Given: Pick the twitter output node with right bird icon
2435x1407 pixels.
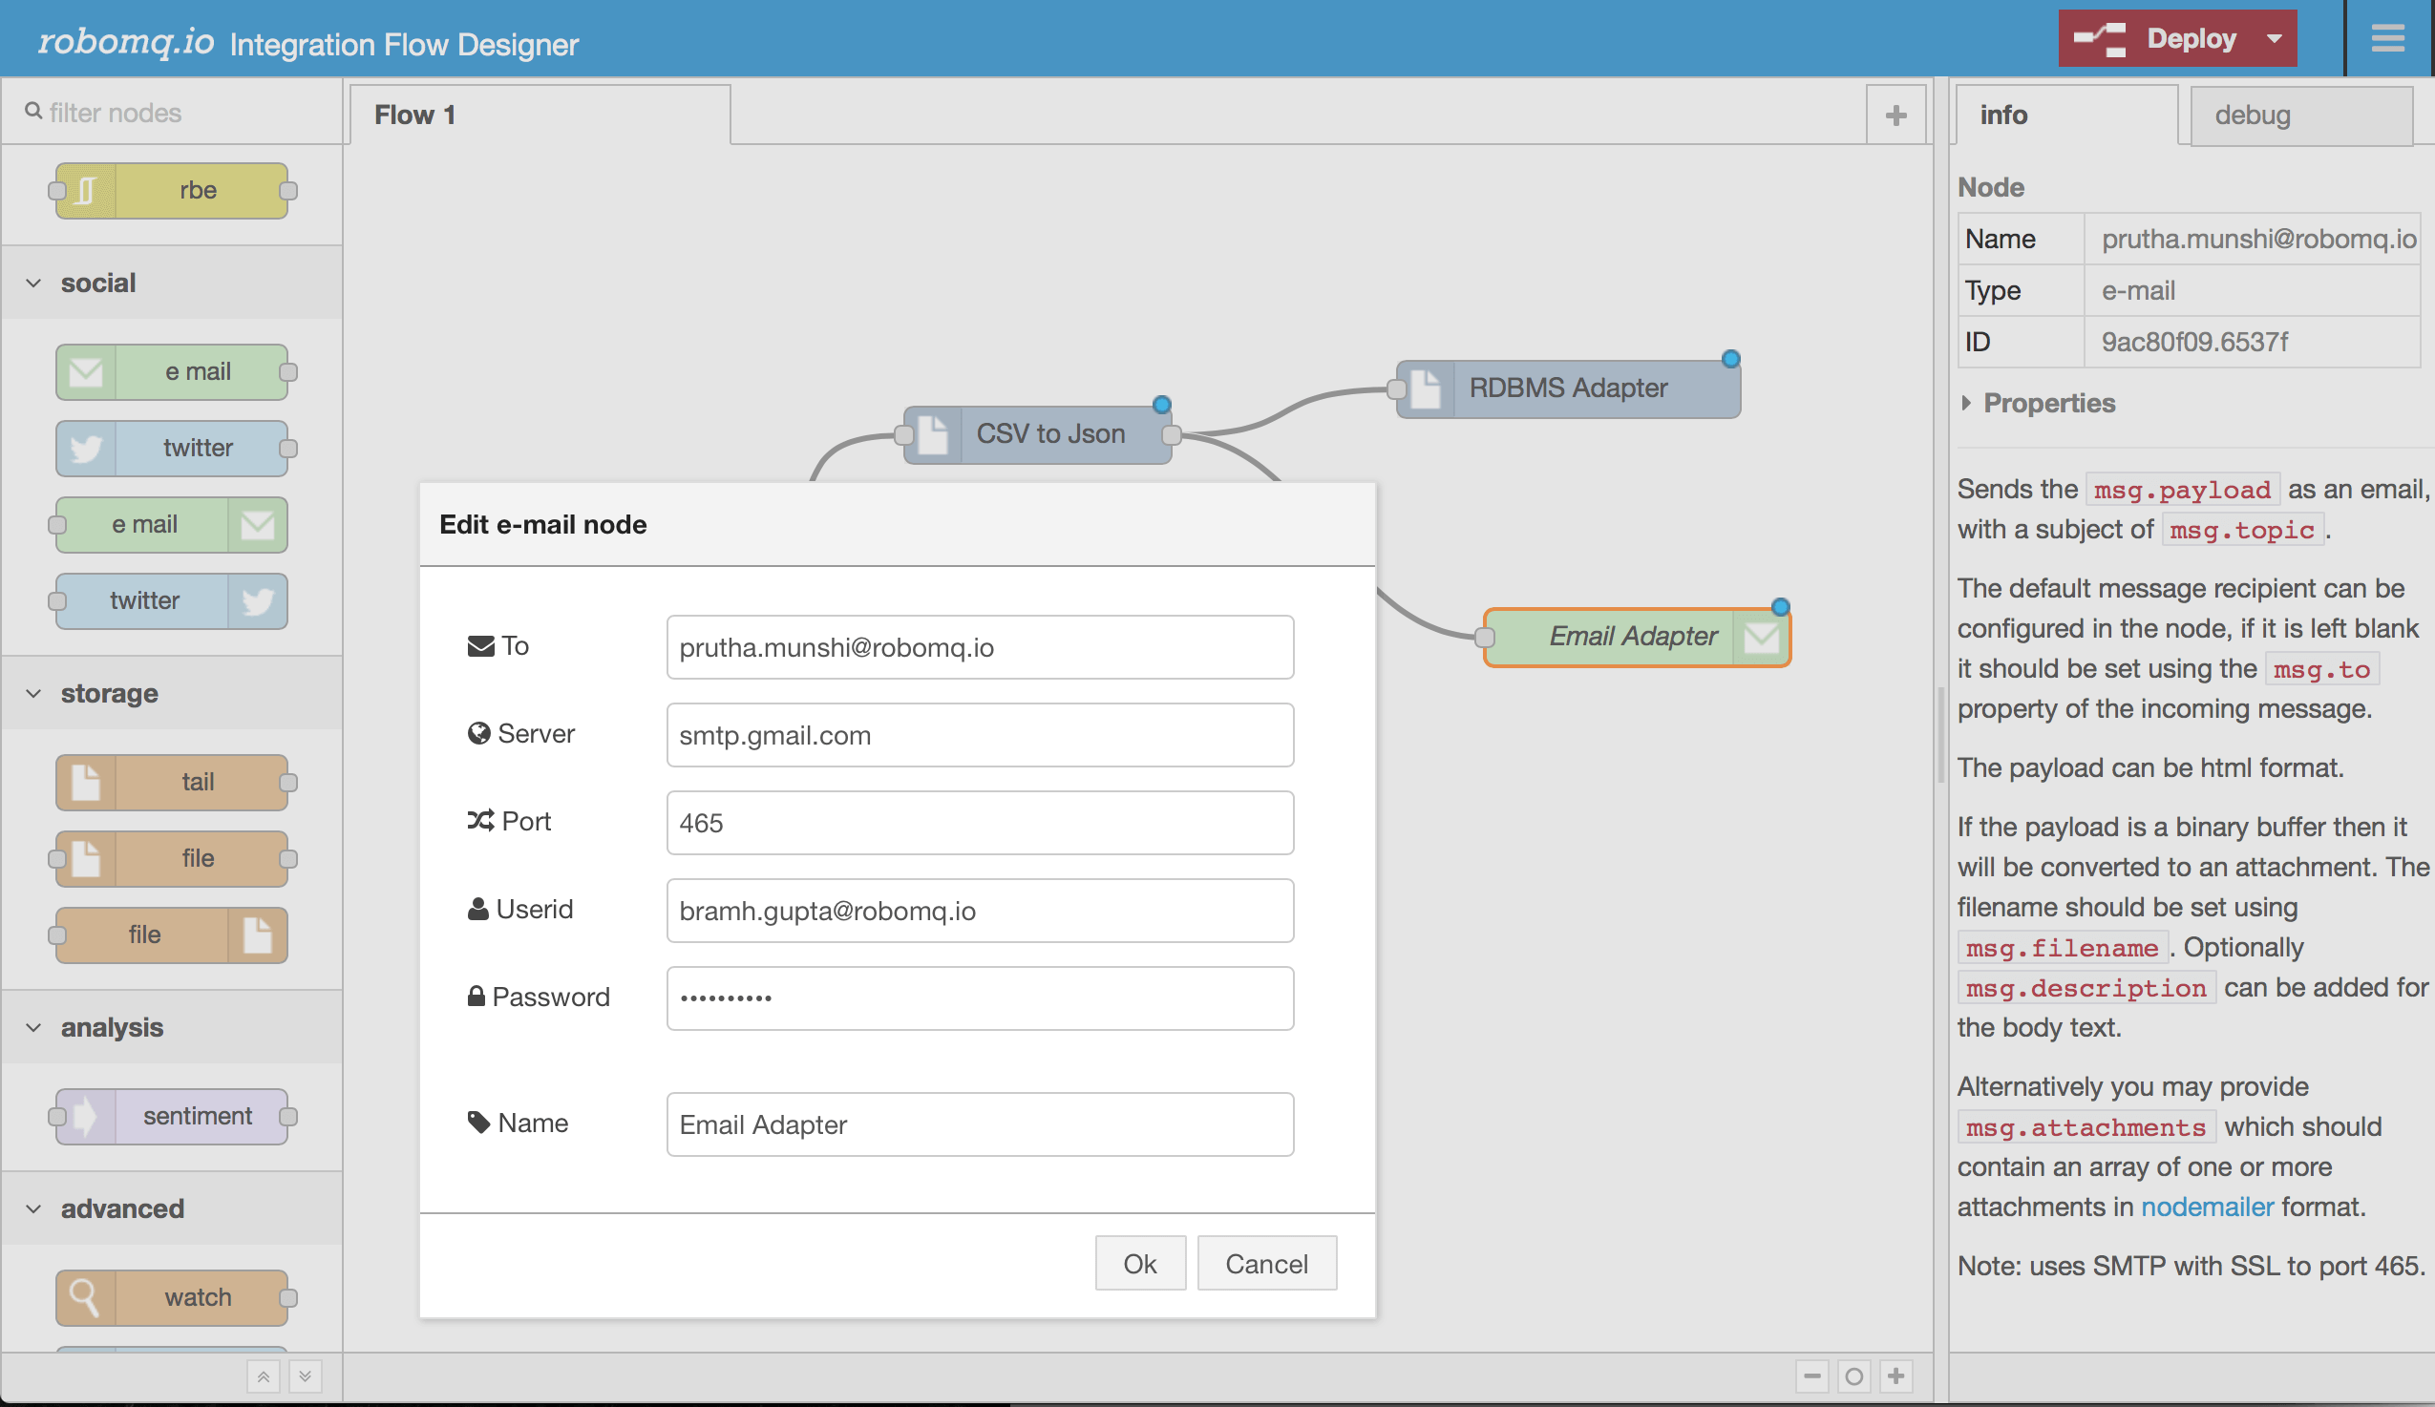Looking at the screenshot, I should [172, 600].
